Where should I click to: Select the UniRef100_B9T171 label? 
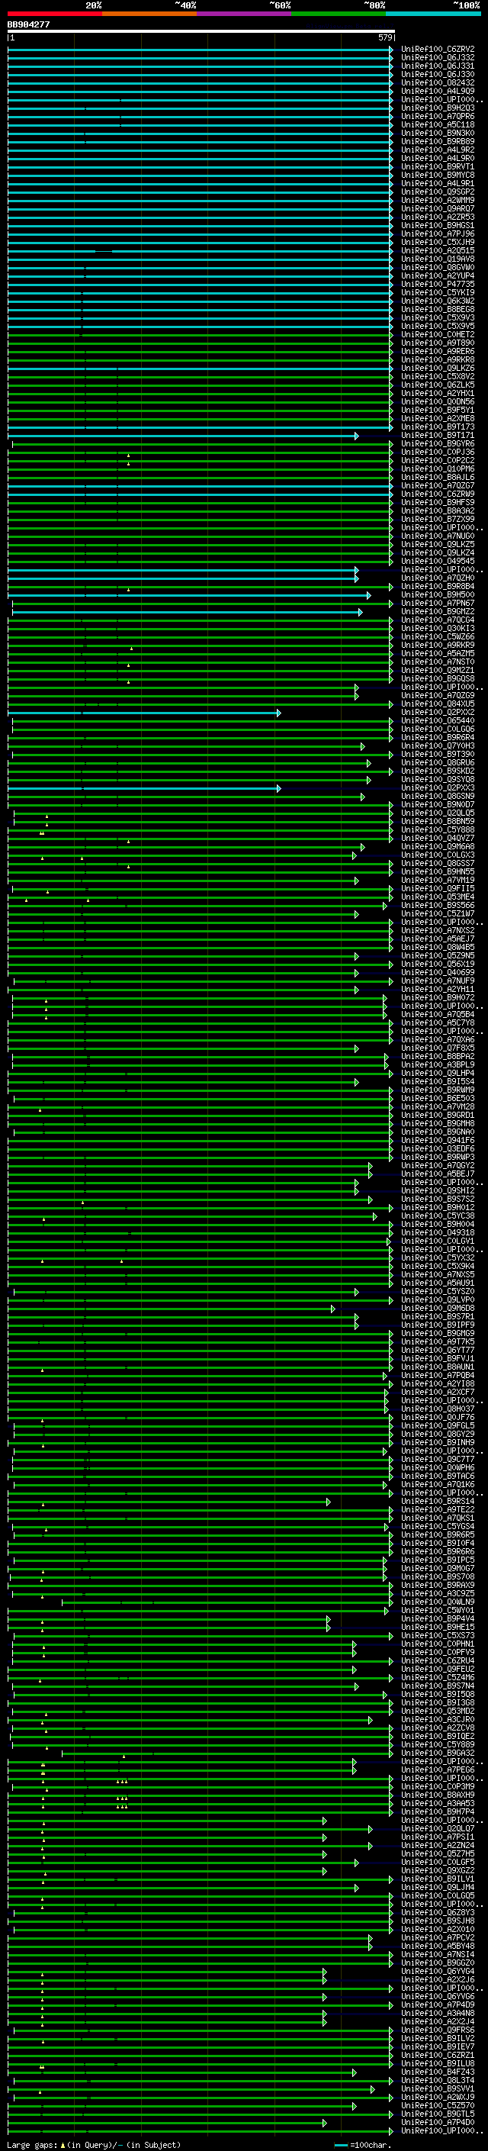438,435
